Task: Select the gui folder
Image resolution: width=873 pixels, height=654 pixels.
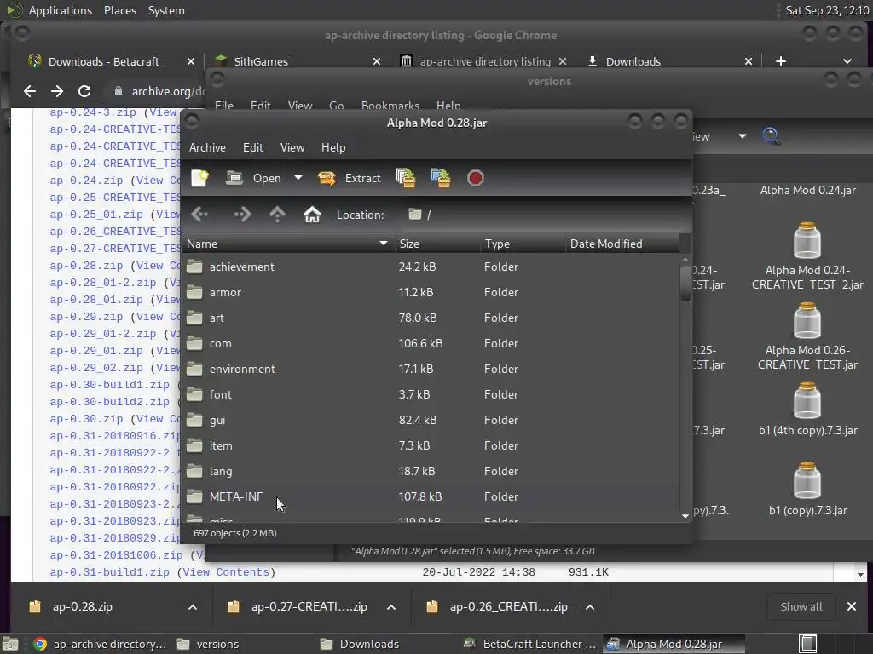Action: pos(431,421)
